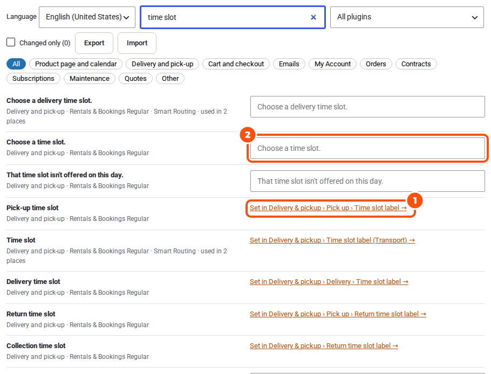Filter by Product page and calendar

76,64
